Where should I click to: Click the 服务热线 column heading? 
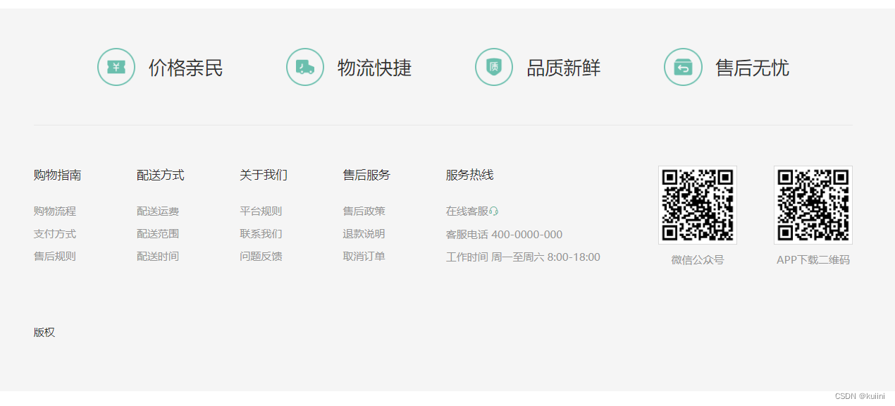click(470, 175)
